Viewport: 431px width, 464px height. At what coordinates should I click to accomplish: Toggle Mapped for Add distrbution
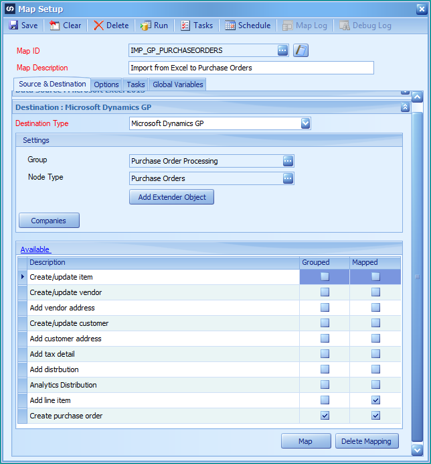[x=375, y=369]
